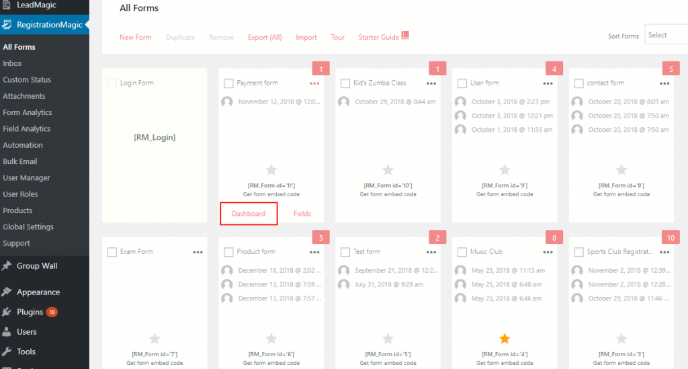This screenshot has height=369, width=688.
Task: Click the New Form link
Action: (136, 37)
